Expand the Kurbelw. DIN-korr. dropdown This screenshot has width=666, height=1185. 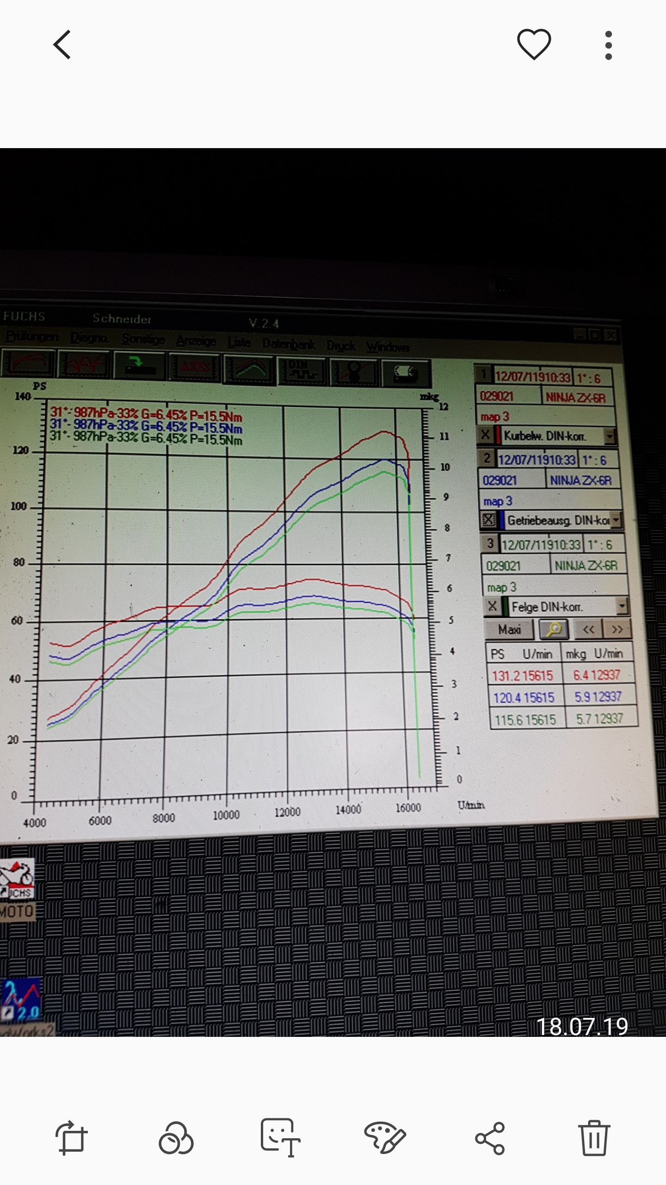point(610,436)
